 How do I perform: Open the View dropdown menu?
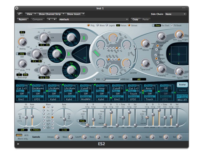click(x=31, y=14)
